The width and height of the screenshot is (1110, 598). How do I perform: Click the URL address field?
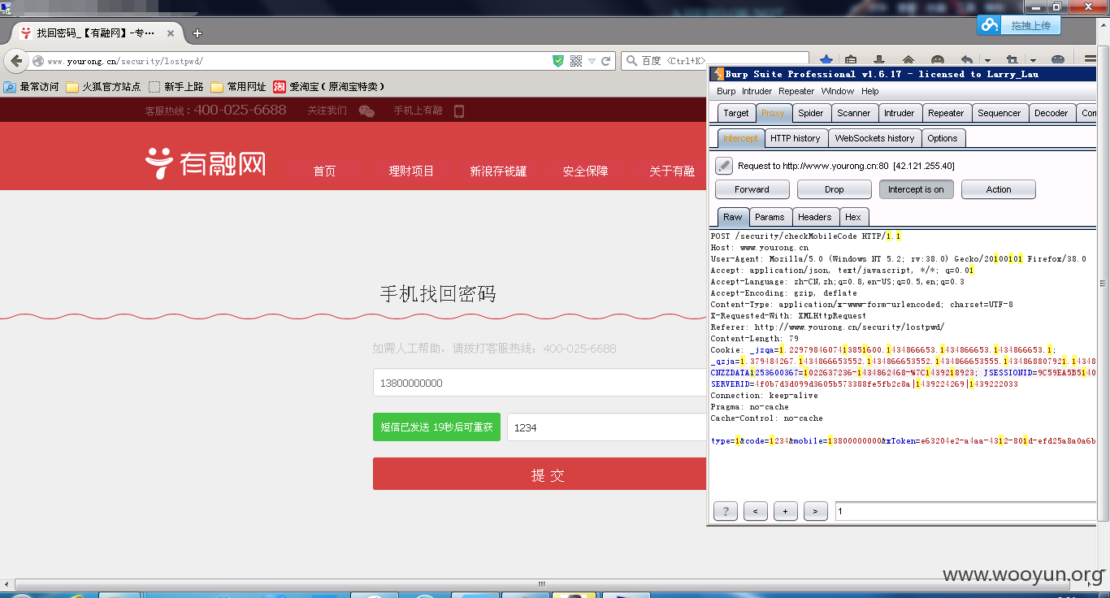point(297,61)
